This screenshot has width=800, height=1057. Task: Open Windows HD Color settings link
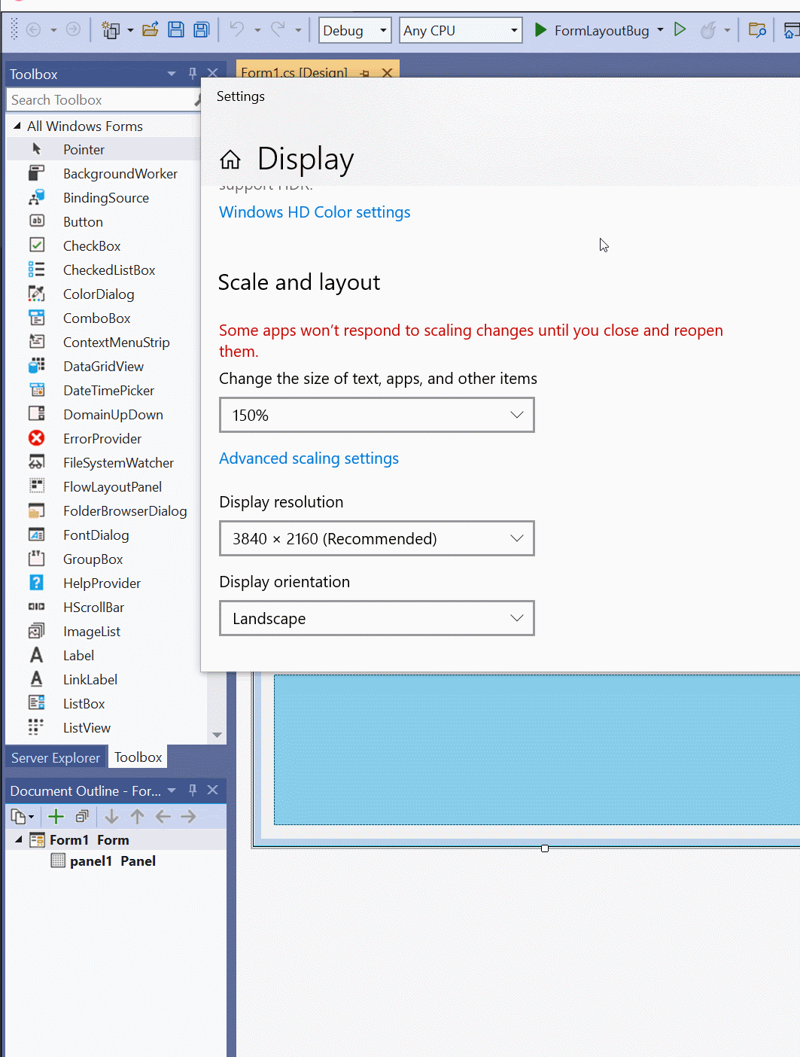(315, 212)
